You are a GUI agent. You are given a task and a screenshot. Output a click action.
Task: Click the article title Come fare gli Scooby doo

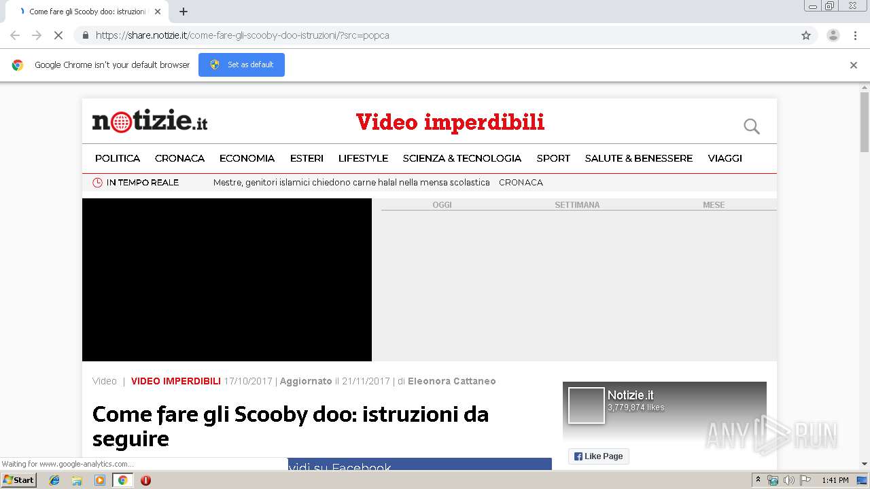pos(290,426)
